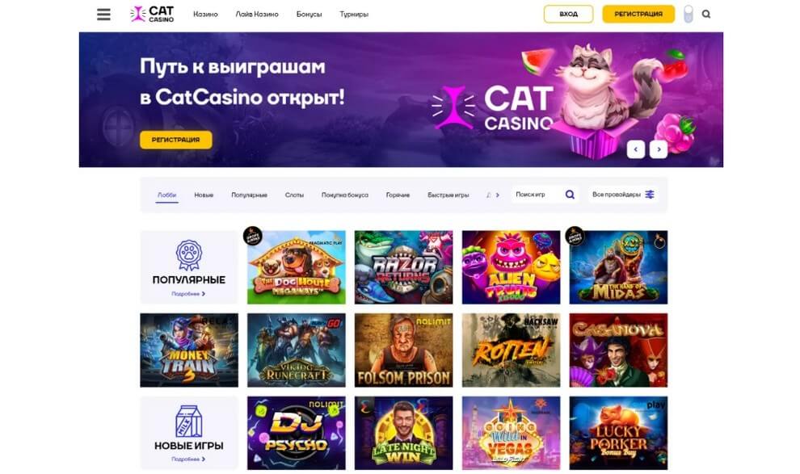800x474 pixels.
Task: Switch to the Покупка бонуса tab
Action: [344, 195]
